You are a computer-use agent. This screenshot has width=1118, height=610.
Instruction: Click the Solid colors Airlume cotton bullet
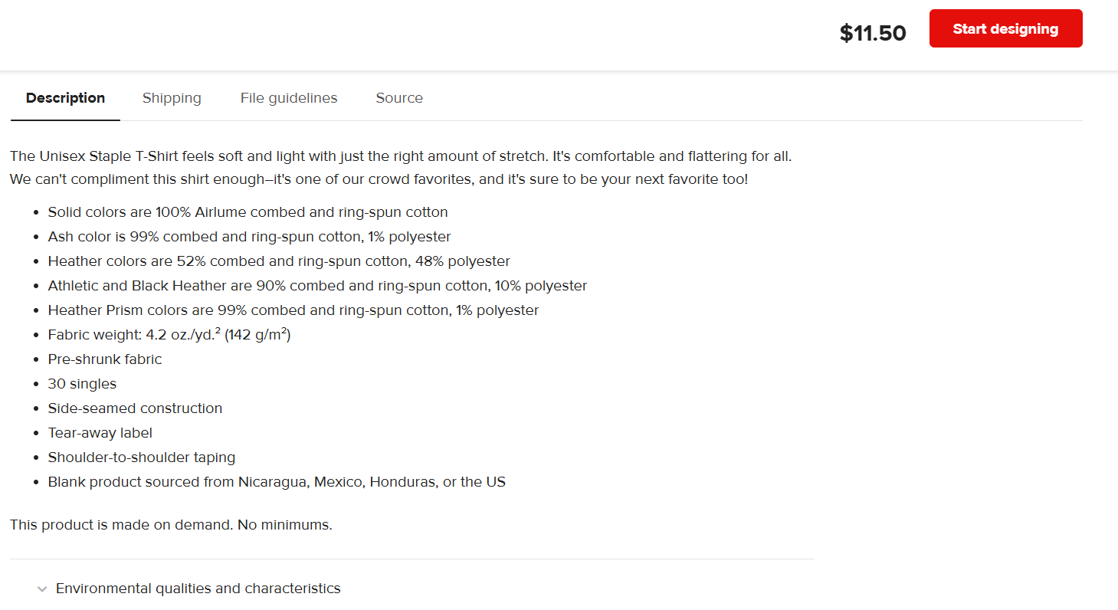click(248, 212)
